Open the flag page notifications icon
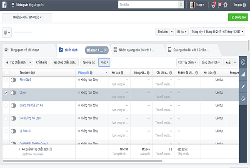Image resolution: width=250 pixels, height=168 pixels. pyautogui.click(x=220, y=5)
